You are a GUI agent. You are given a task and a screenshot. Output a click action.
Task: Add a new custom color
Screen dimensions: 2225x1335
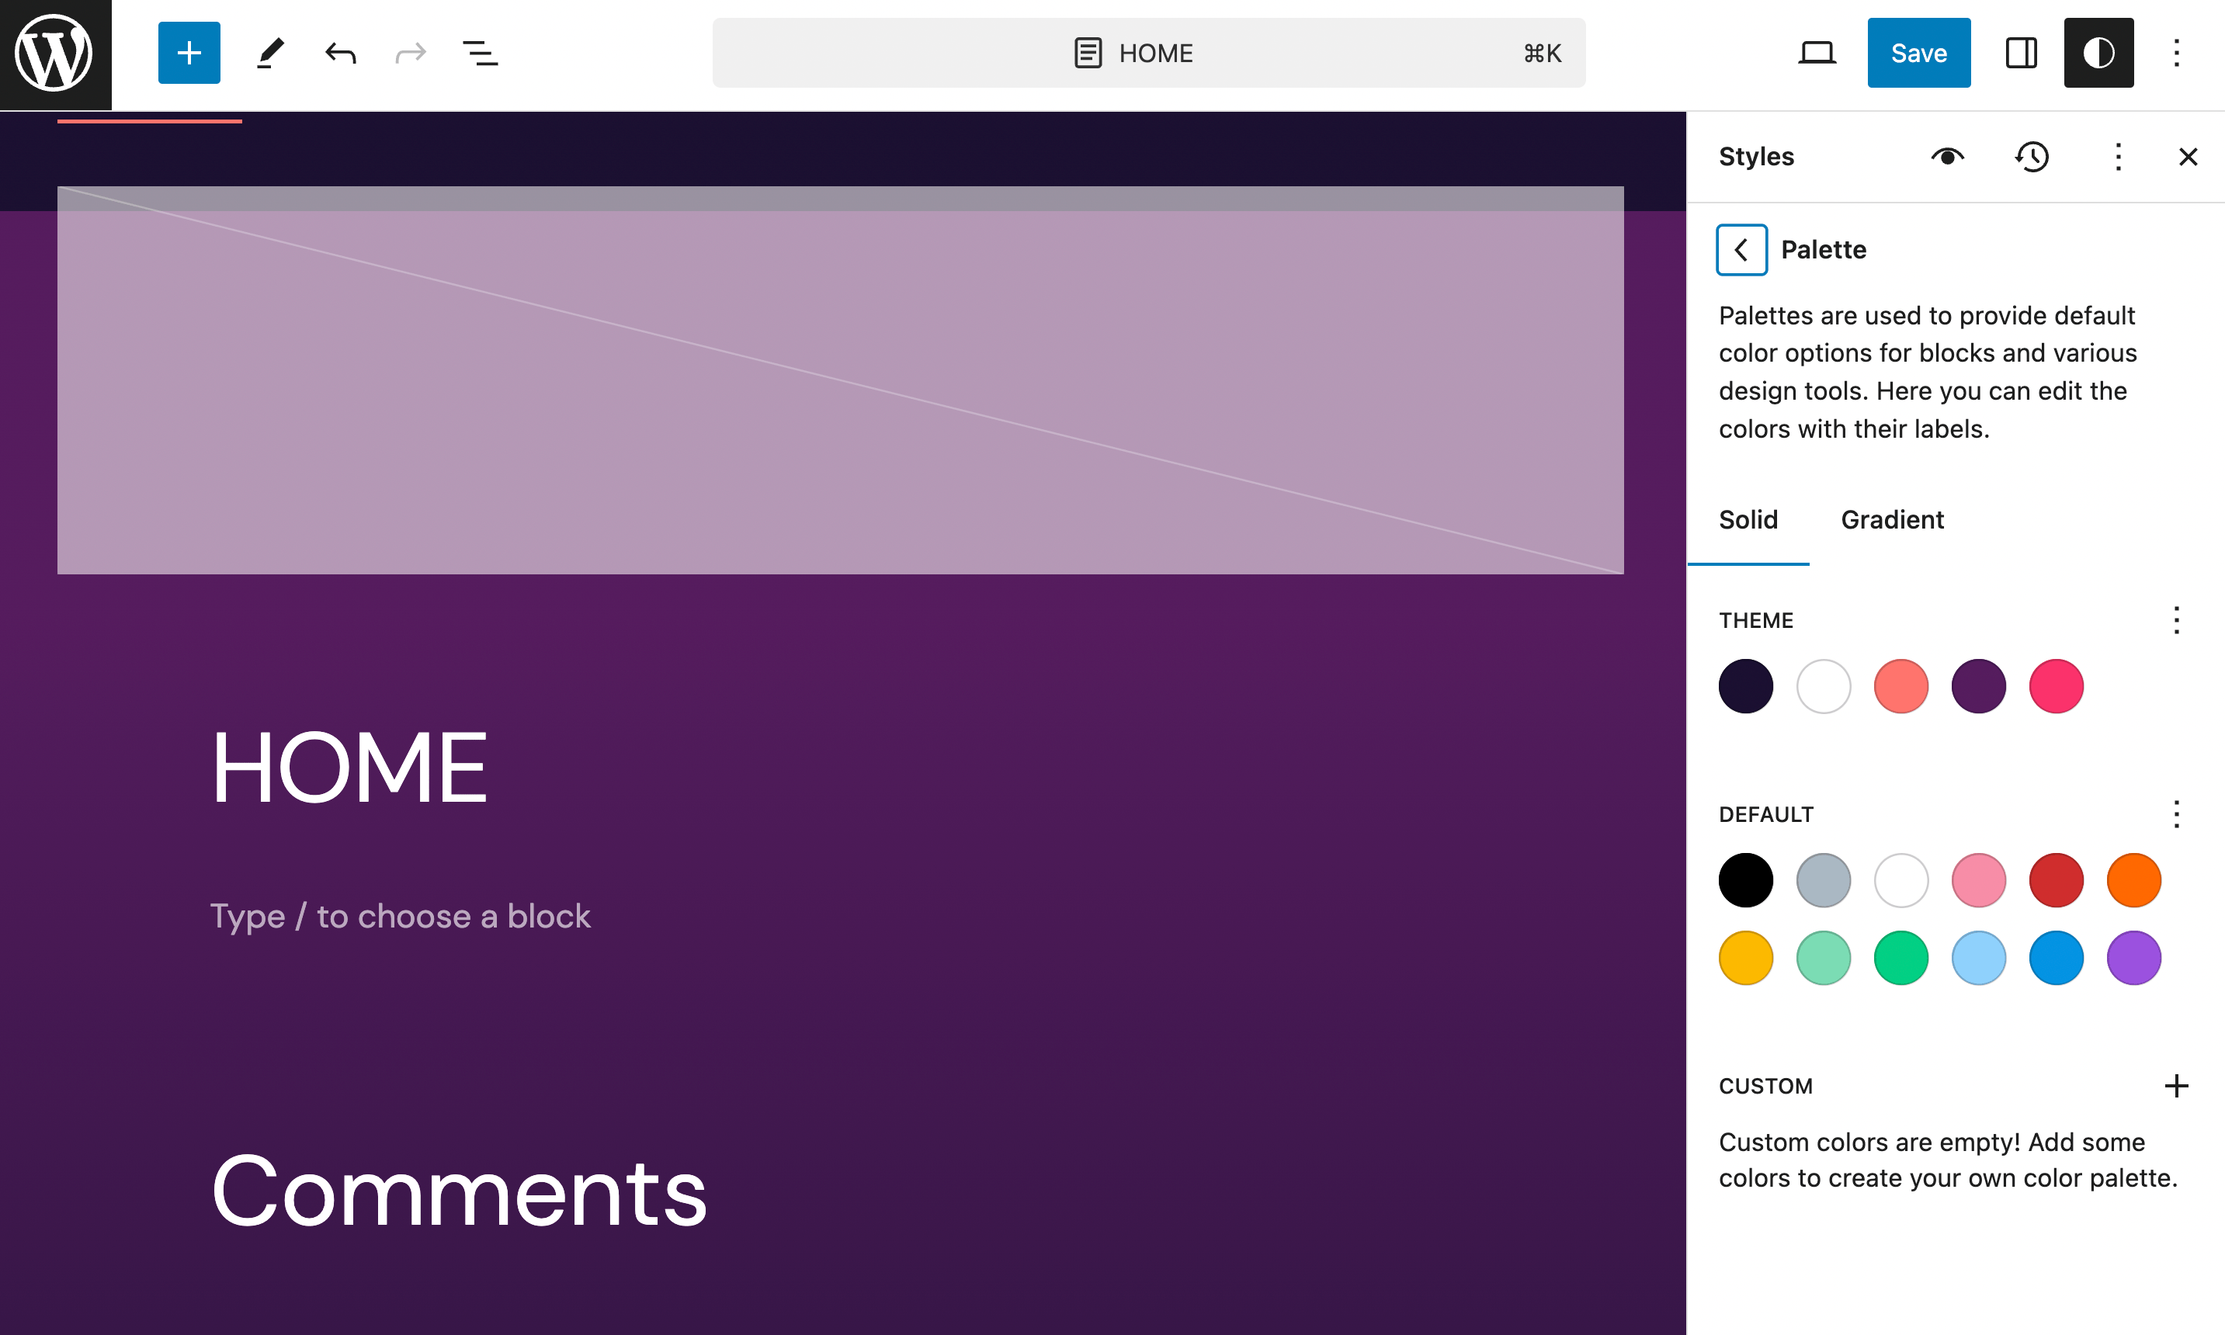coord(2176,1085)
